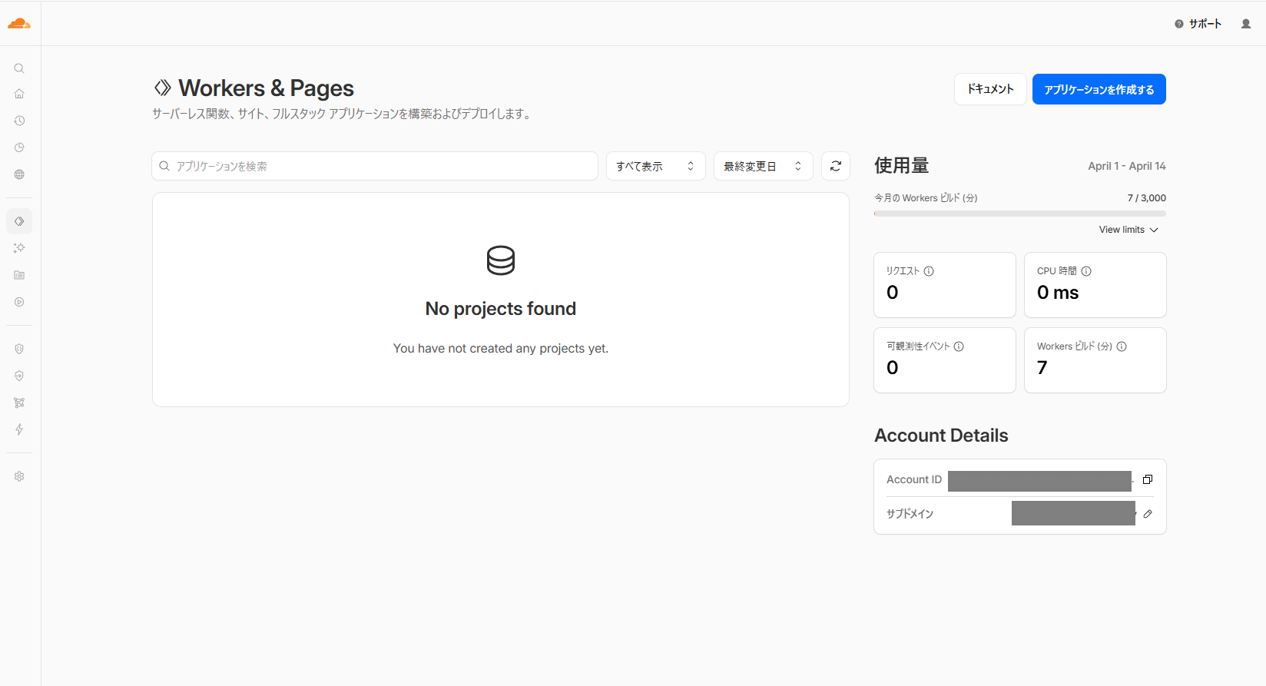Click the CPU 時間 usage card
The image size is (1266, 686).
(1095, 285)
